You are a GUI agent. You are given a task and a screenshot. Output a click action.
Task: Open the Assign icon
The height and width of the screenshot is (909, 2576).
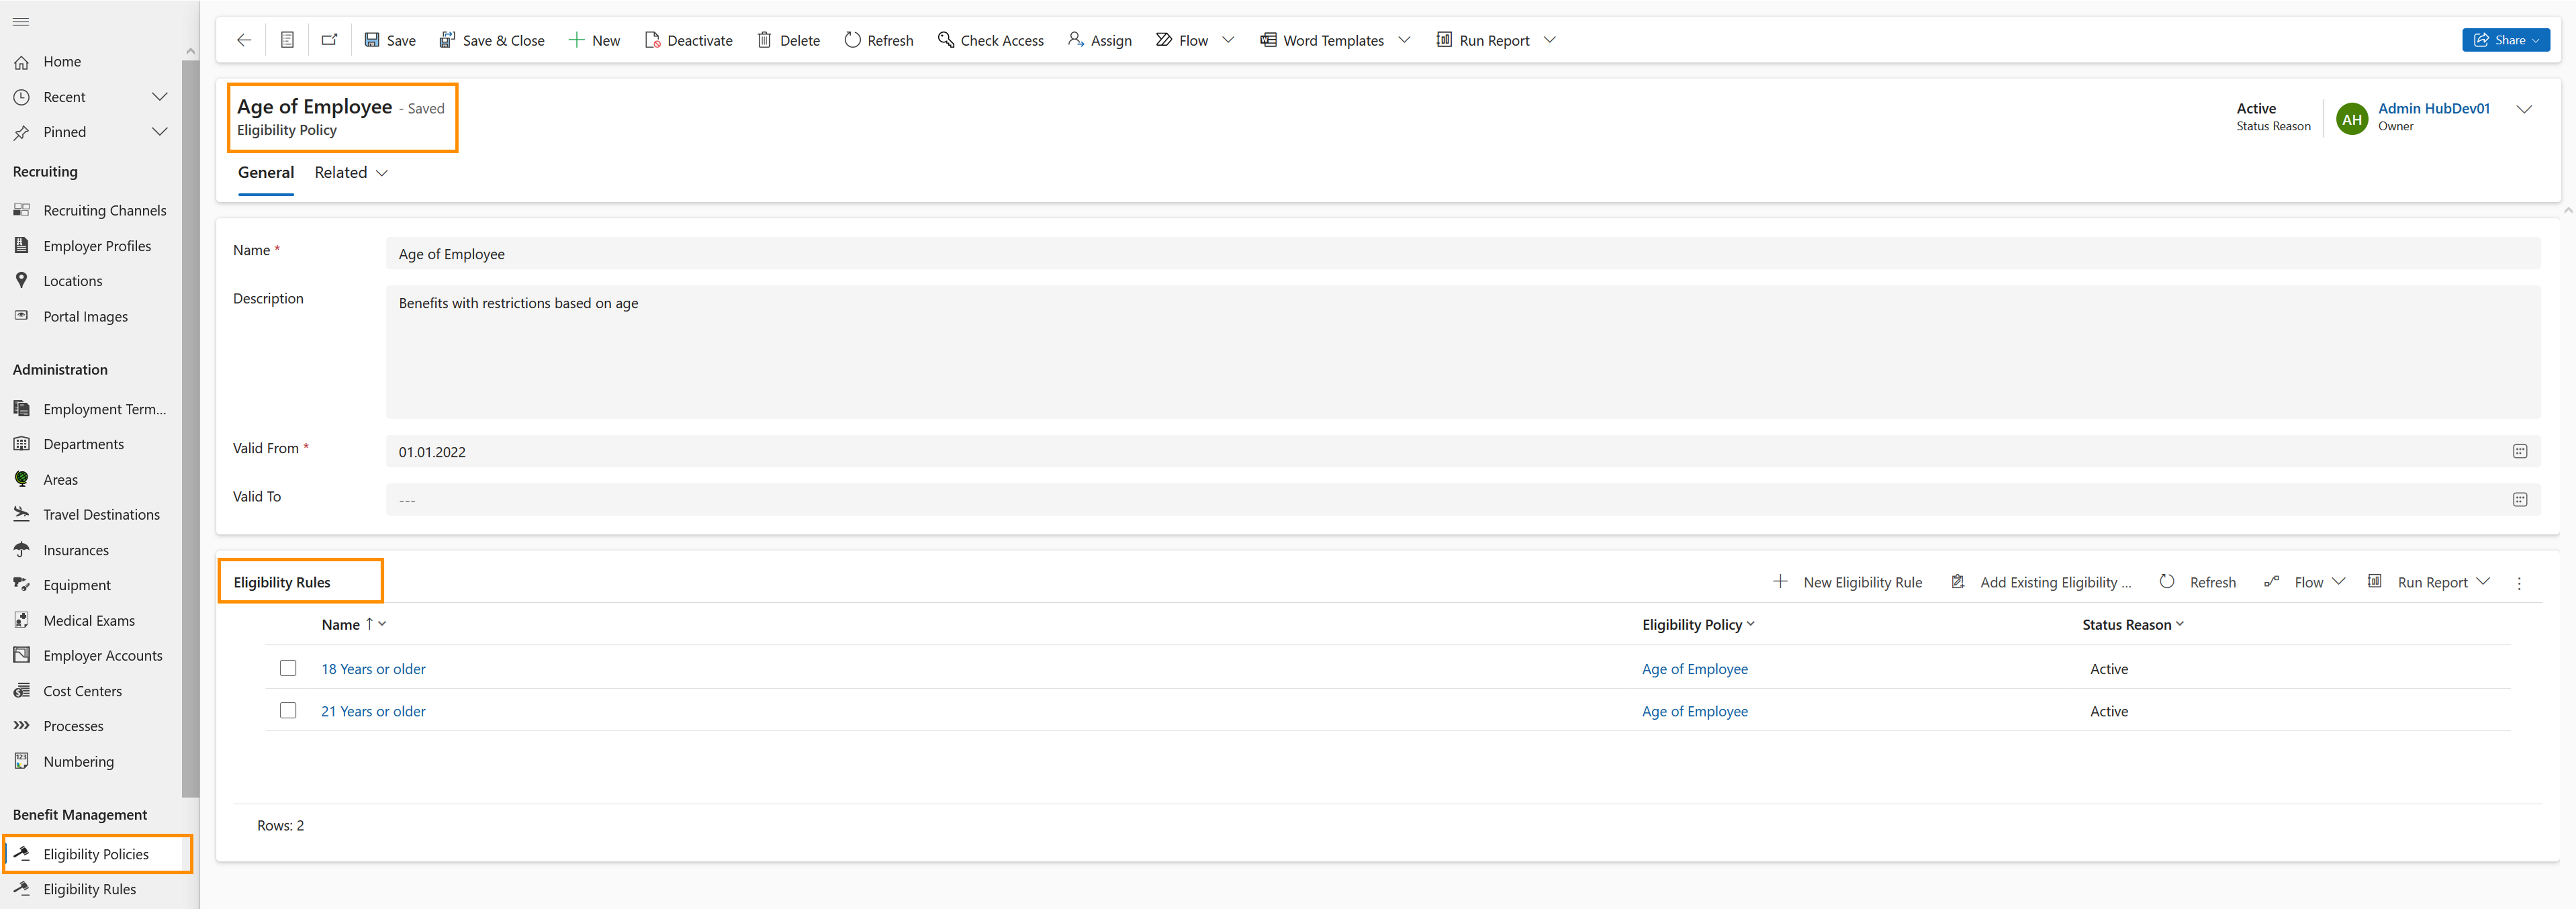[x=1074, y=40]
